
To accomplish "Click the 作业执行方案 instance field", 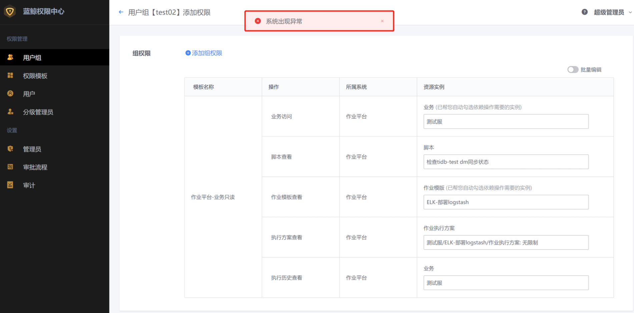I will click(x=506, y=243).
